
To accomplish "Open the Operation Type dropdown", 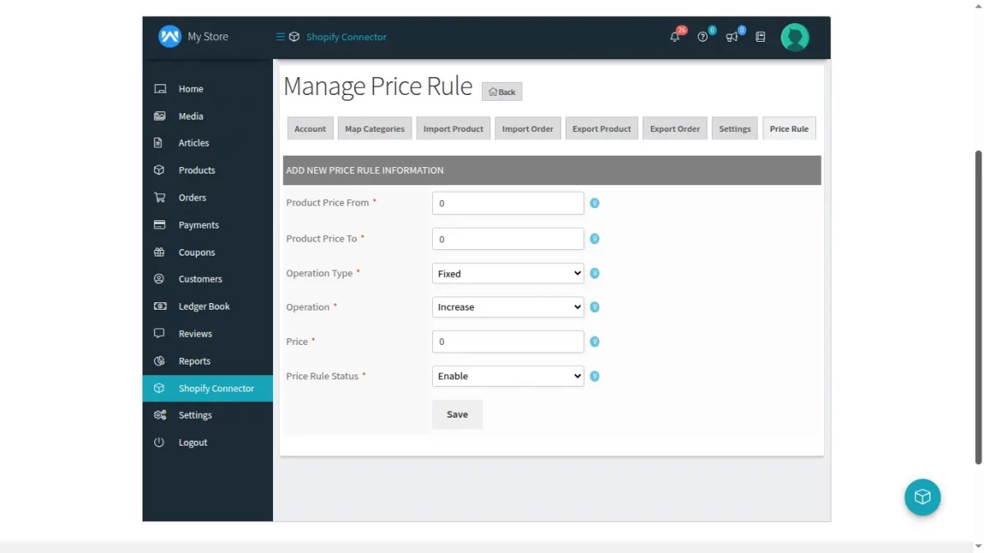I will 507,273.
